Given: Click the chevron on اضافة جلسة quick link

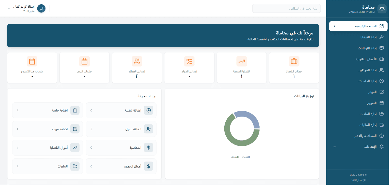Looking at the screenshot, I should tap(18, 110).
